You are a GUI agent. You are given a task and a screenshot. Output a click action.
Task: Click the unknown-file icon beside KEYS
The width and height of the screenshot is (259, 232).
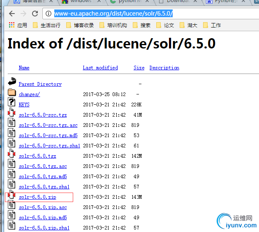12,102
